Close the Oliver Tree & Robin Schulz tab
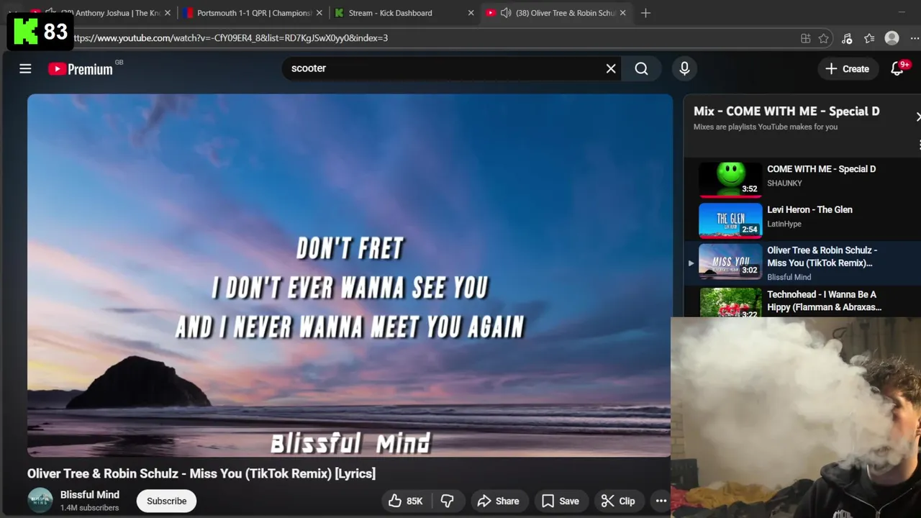Image resolution: width=921 pixels, height=518 pixels. tap(623, 13)
